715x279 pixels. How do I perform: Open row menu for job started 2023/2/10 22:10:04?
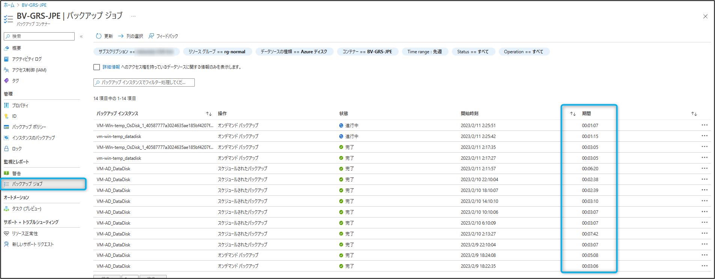[x=704, y=180]
